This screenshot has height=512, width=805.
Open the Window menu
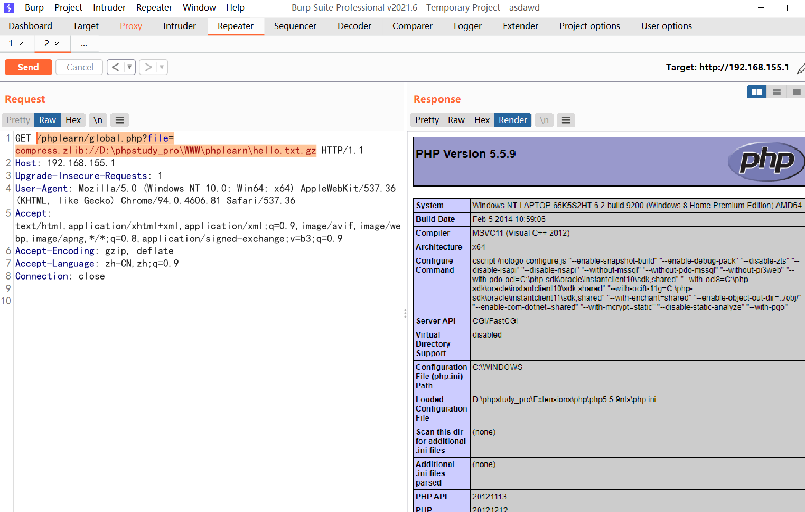click(199, 7)
